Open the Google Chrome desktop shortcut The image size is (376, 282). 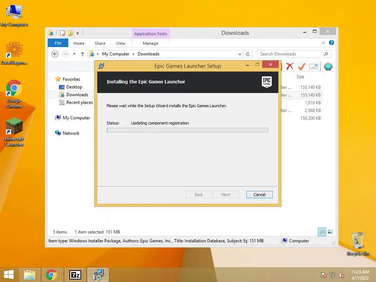tap(14, 94)
